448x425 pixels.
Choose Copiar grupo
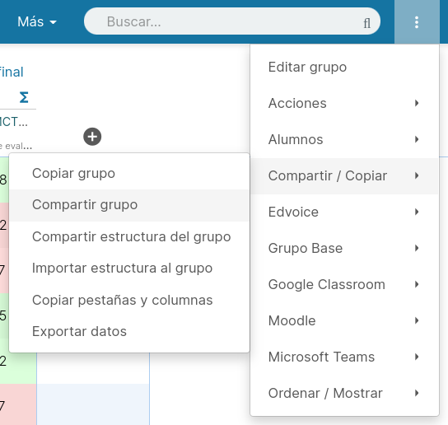tap(129, 174)
